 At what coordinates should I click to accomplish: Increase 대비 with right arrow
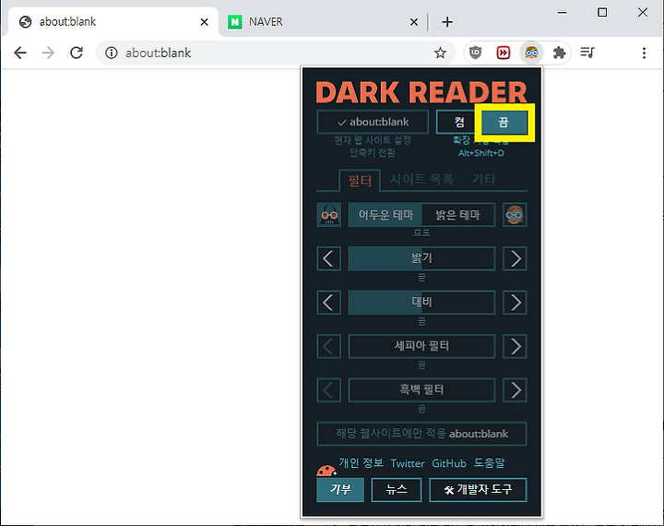pos(515,303)
